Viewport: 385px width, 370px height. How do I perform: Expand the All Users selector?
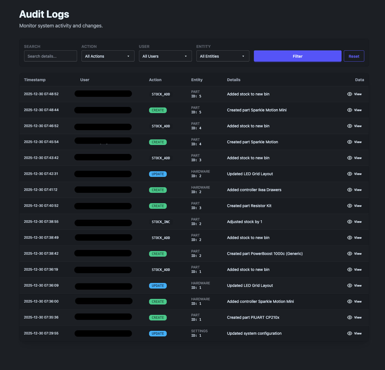(165, 56)
